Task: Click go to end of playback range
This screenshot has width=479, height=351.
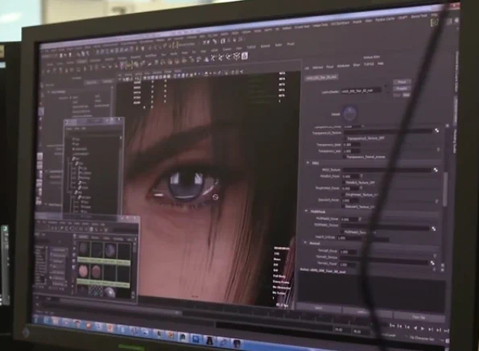Action: (x=446, y=331)
